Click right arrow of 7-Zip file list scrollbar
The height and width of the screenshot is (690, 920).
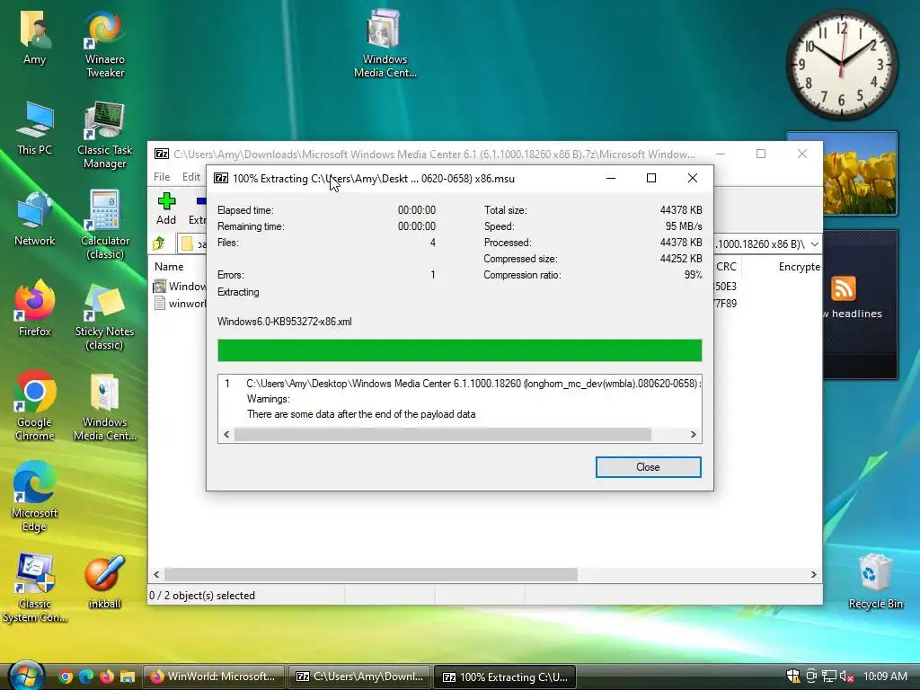[813, 574]
